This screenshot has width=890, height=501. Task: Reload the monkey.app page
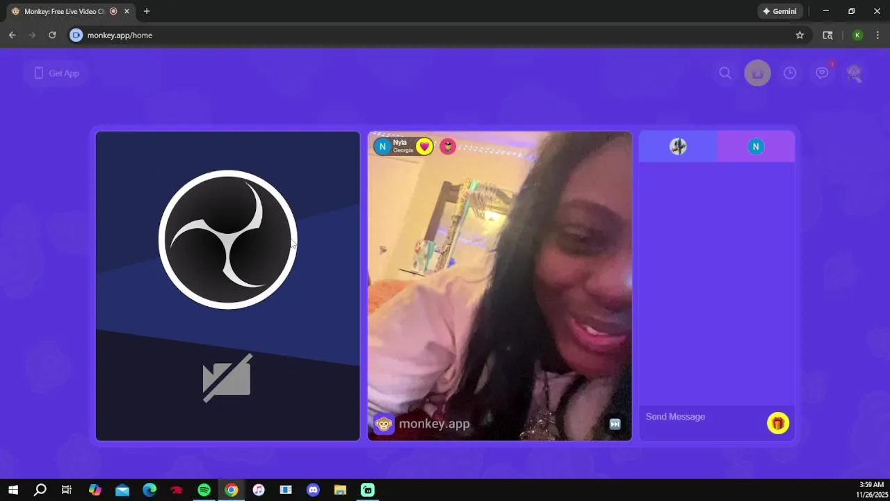click(52, 35)
